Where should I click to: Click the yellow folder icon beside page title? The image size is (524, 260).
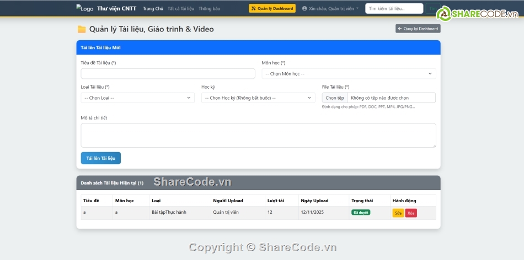tap(82, 29)
